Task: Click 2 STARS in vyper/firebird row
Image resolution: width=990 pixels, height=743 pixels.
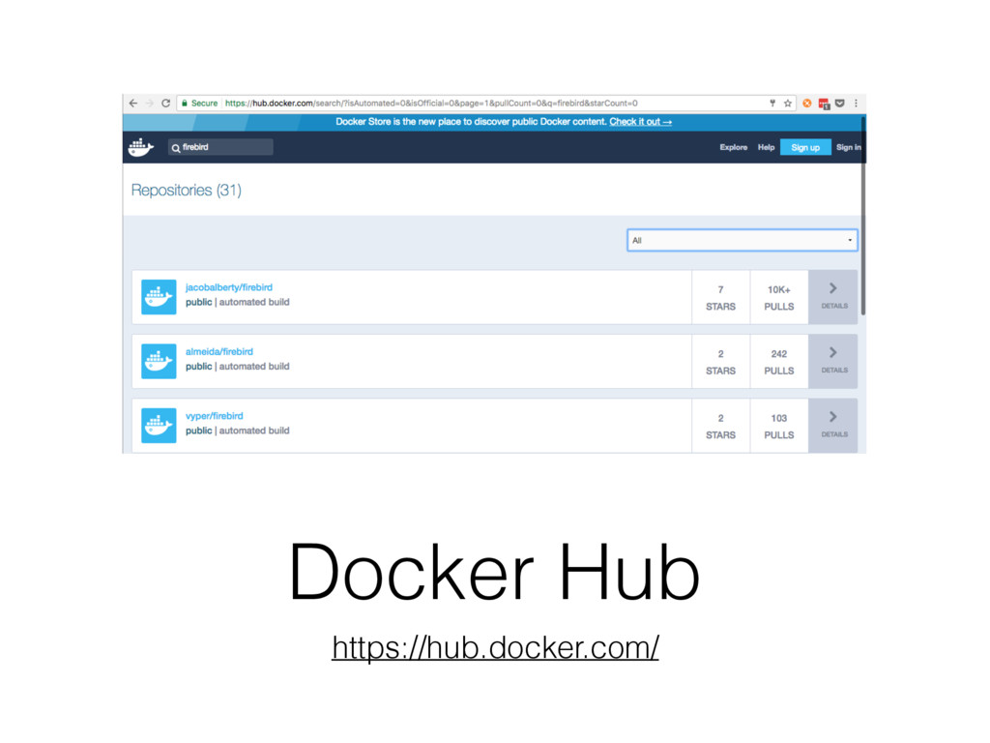Action: (720, 426)
